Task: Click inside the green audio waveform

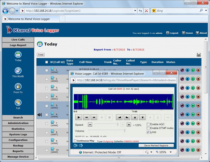Action: pos(123,102)
